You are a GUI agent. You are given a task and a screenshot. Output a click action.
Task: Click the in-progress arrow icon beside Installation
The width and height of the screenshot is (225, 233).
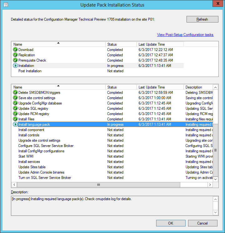(15, 66)
